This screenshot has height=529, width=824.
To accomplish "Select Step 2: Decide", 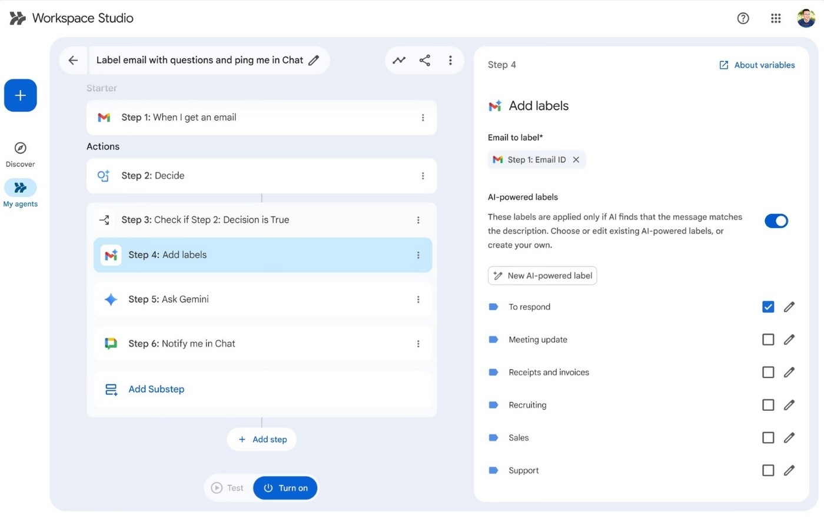I will [261, 176].
